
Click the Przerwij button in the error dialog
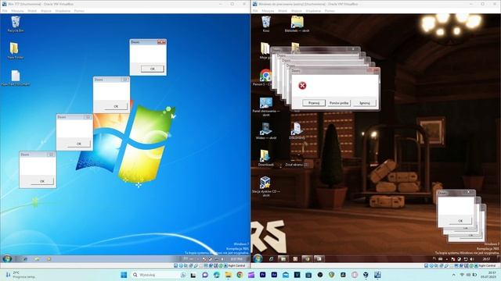pyautogui.click(x=314, y=103)
